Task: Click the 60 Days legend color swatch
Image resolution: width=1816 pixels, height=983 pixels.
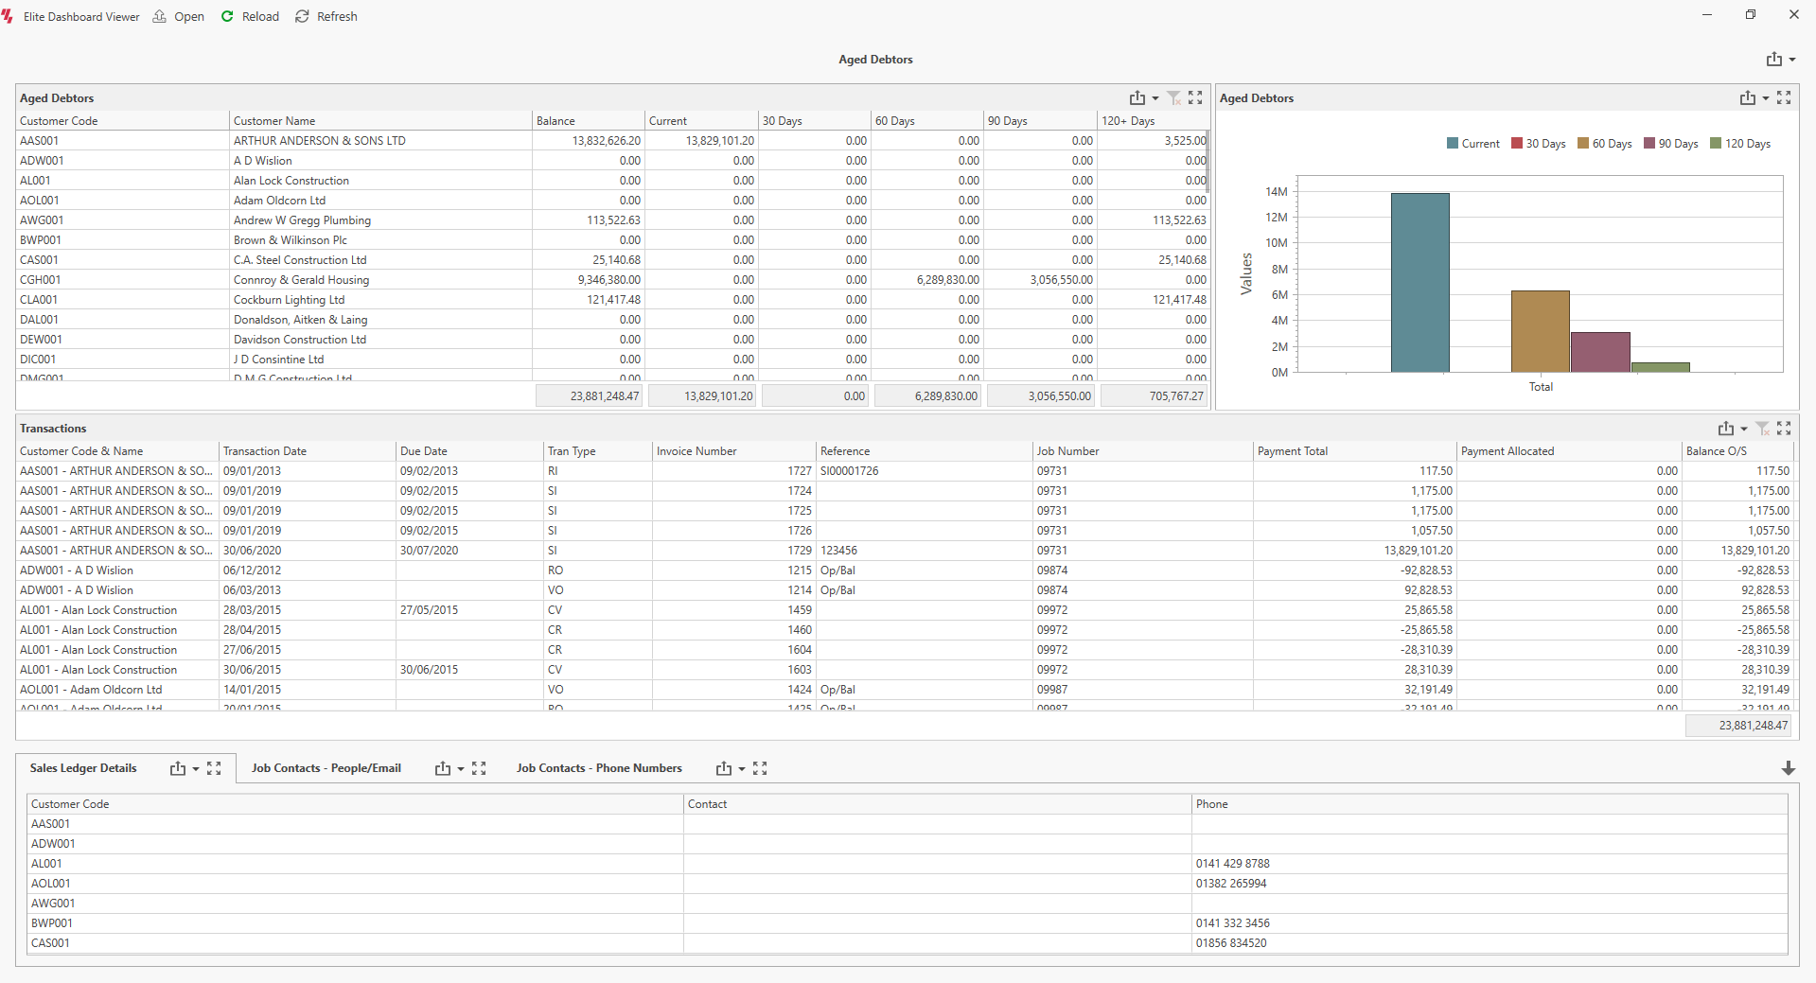Action: (1583, 144)
